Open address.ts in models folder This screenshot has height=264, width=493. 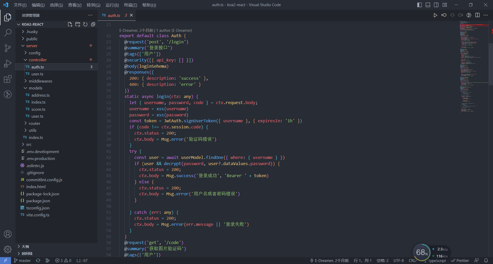[x=41, y=95]
